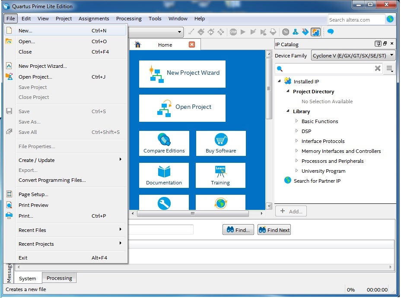
Task: Click the Home page horizontal scrollbar thumb
Action: tap(193, 213)
